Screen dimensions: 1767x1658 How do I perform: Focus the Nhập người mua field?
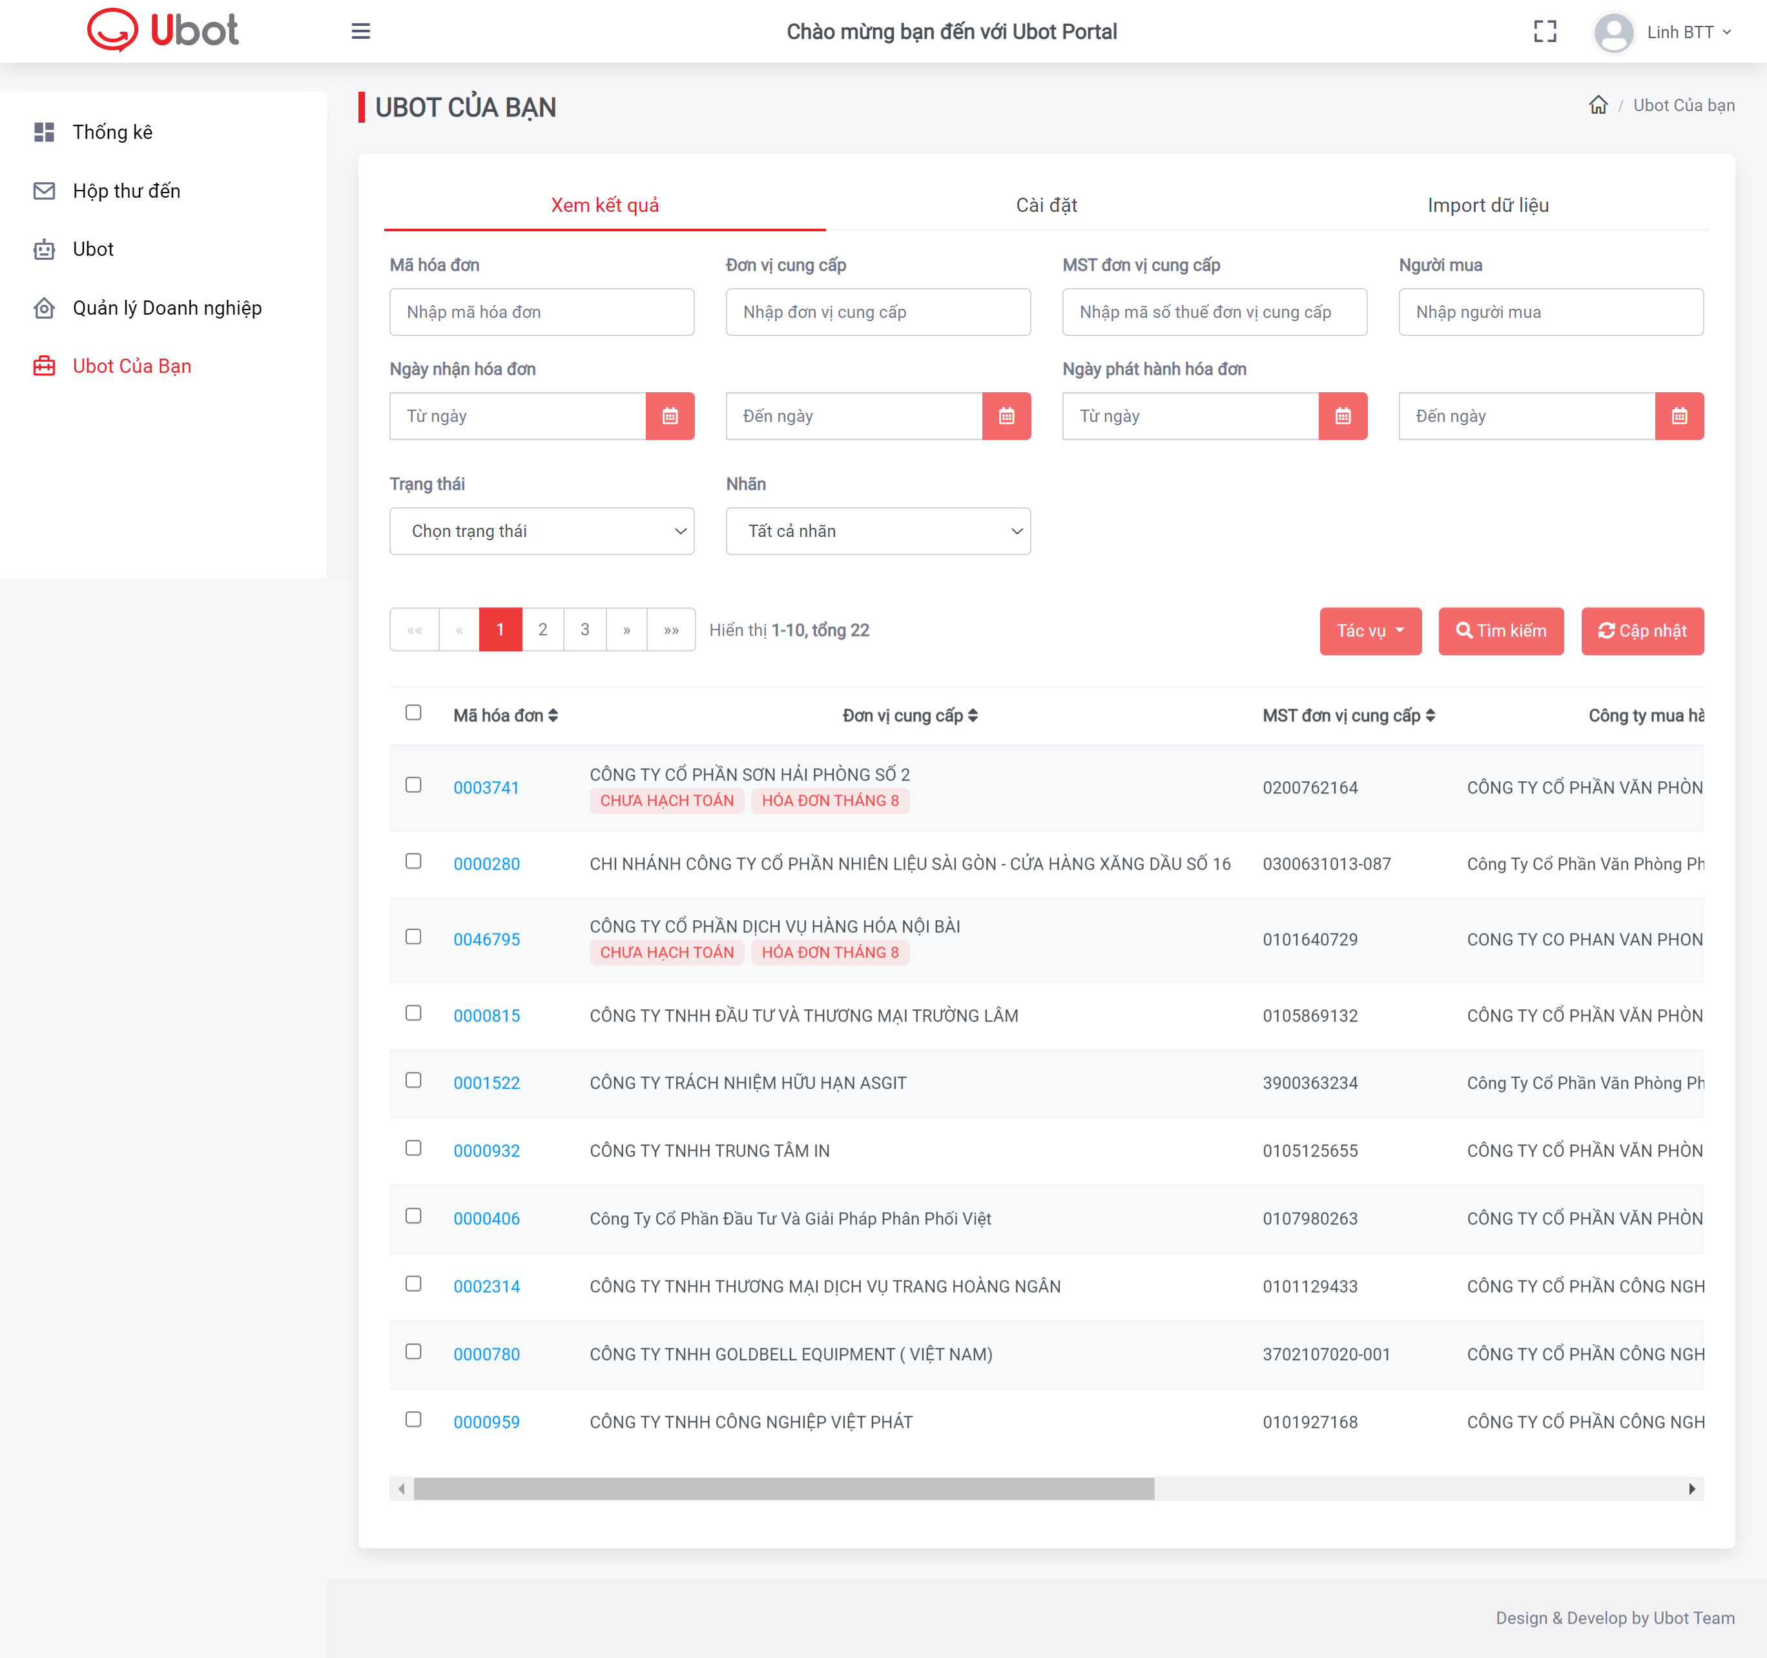tap(1551, 312)
